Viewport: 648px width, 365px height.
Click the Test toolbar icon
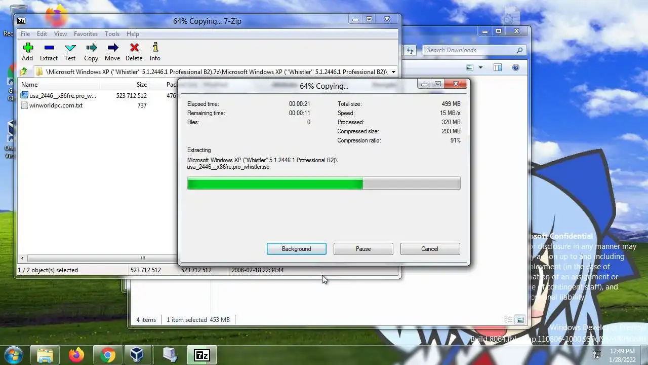point(70,48)
